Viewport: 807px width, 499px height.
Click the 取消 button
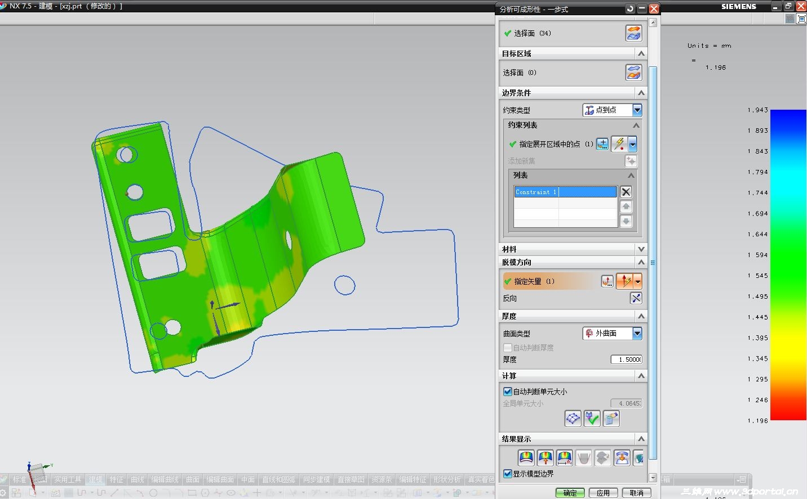(x=636, y=493)
